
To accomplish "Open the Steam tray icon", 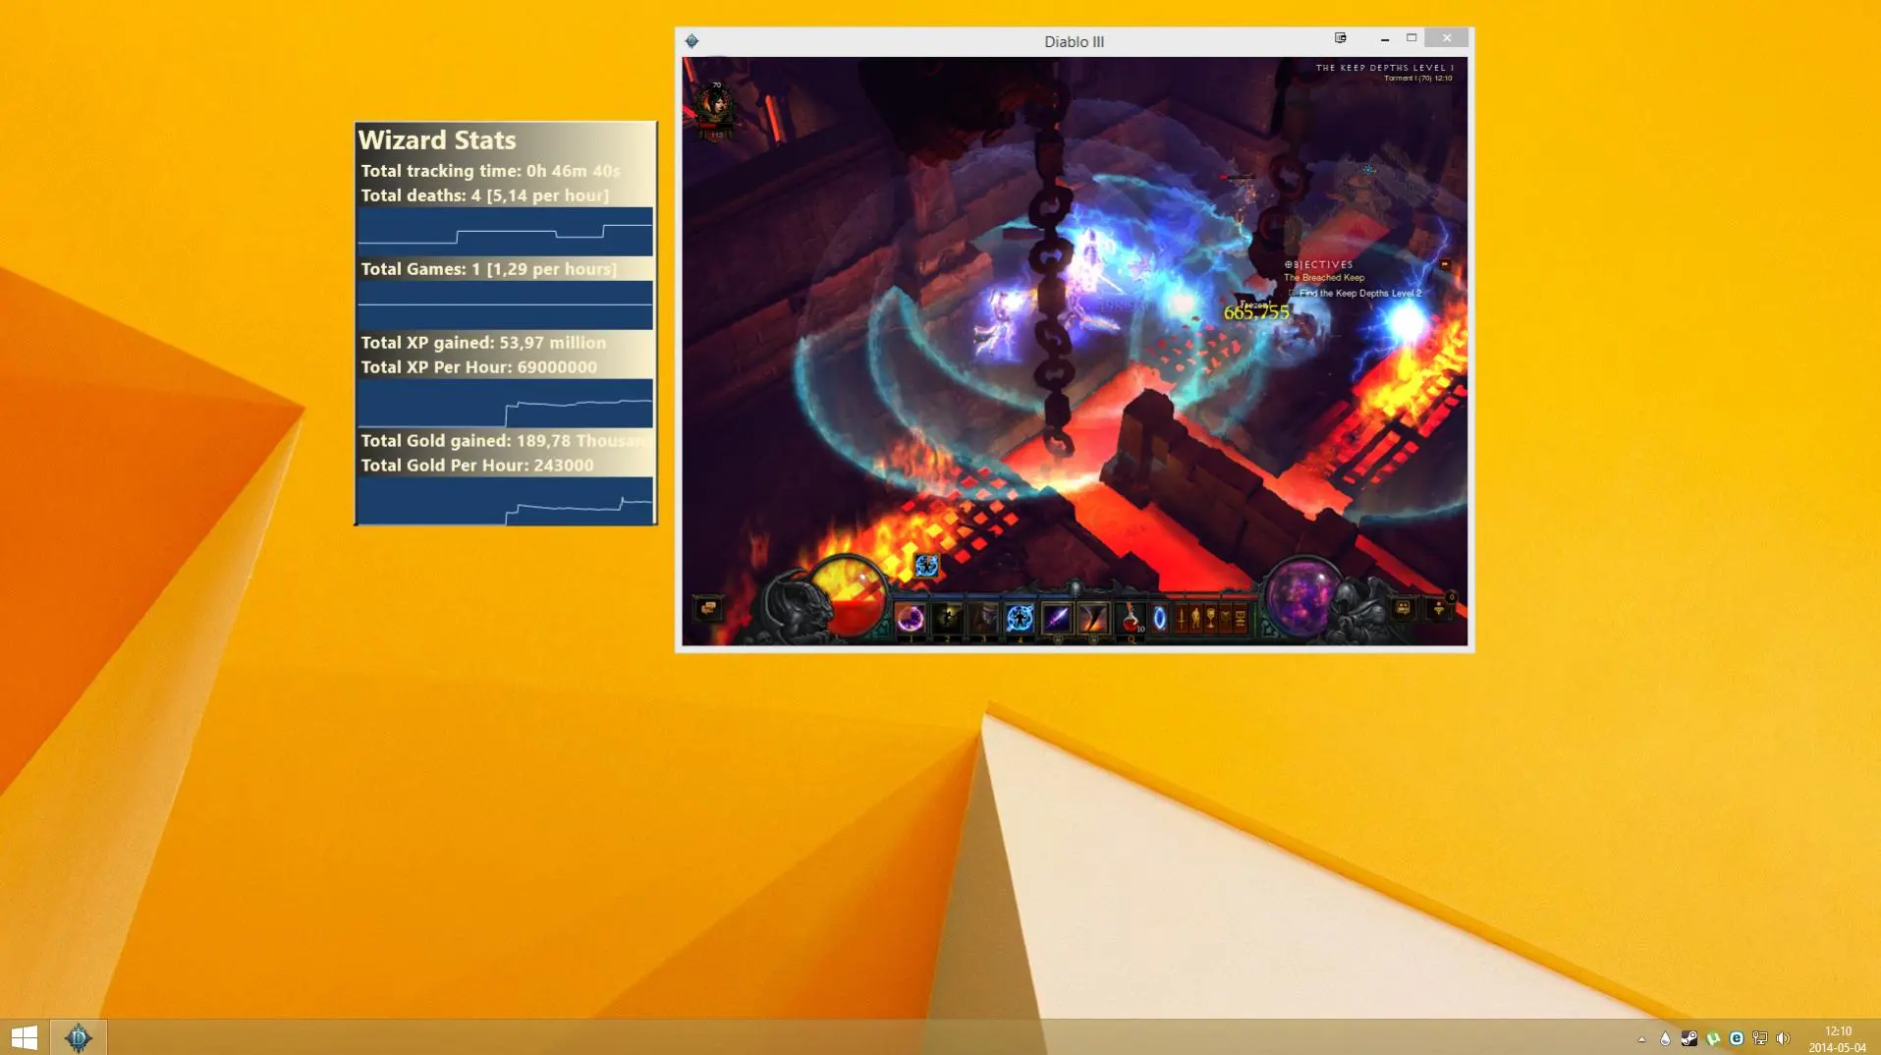I will tap(1689, 1038).
